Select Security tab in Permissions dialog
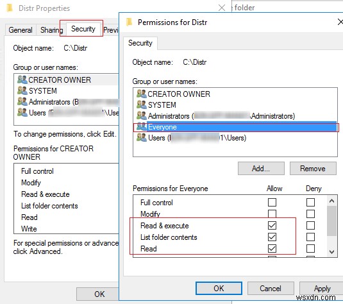Viewport: 343px width, 304px height. coord(140,43)
